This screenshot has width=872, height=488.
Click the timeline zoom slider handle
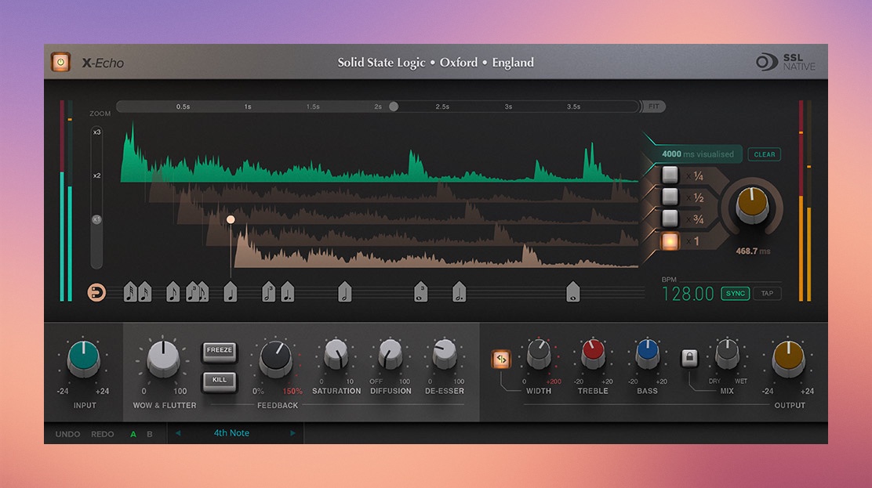pos(394,107)
